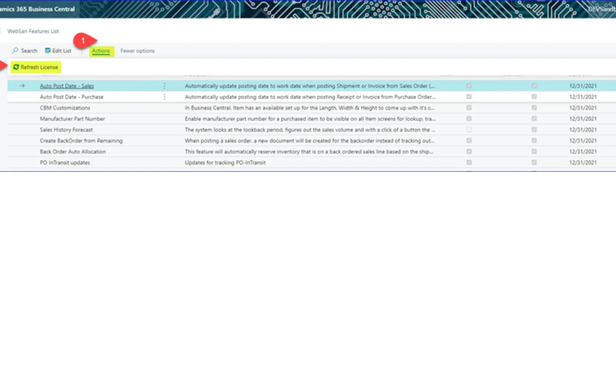Click the row arrow beside Auto Post Date - Sales

tap(22, 86)
